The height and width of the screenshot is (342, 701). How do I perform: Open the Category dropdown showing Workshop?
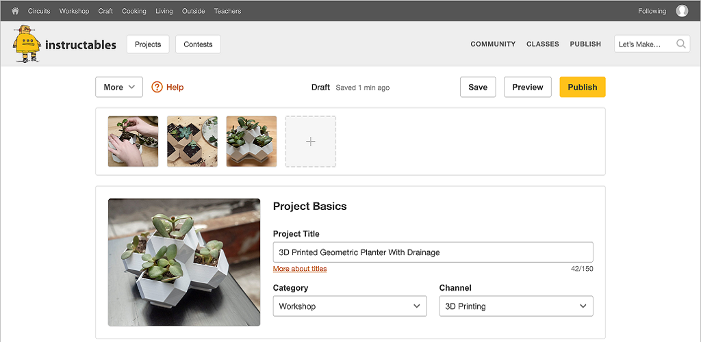(350, 306)
